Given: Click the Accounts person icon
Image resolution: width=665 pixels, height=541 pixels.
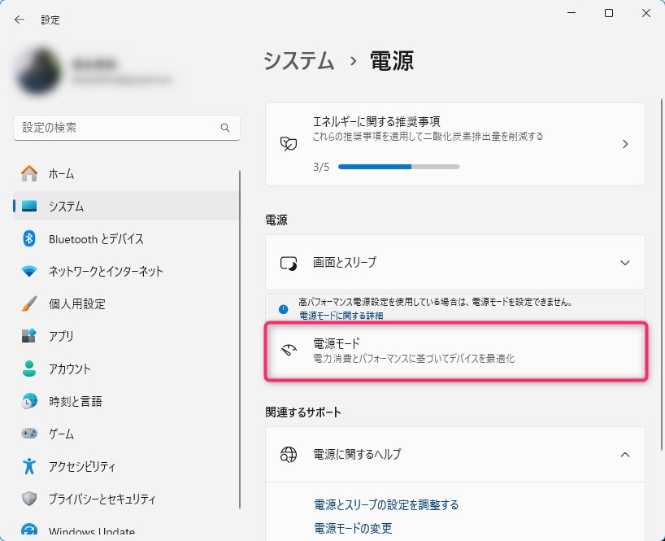Looking at the screenshot, I should (29, 369).
